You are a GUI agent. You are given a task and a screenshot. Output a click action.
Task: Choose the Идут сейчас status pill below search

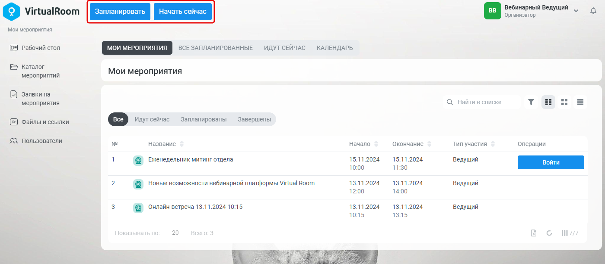152,119
